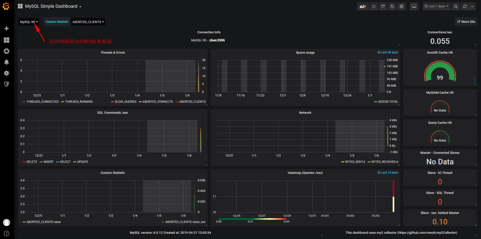Open the Space usage panel title menu
The width and height of the screenshot is (481, 239).
coord(305,53)
